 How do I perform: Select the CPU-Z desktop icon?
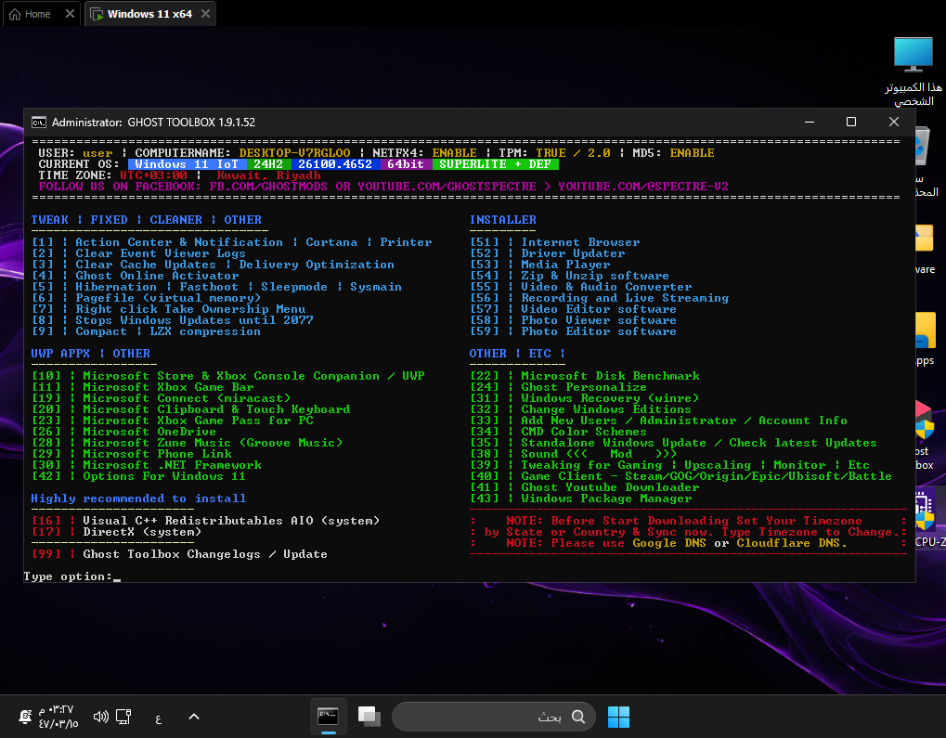pos(929,519)
